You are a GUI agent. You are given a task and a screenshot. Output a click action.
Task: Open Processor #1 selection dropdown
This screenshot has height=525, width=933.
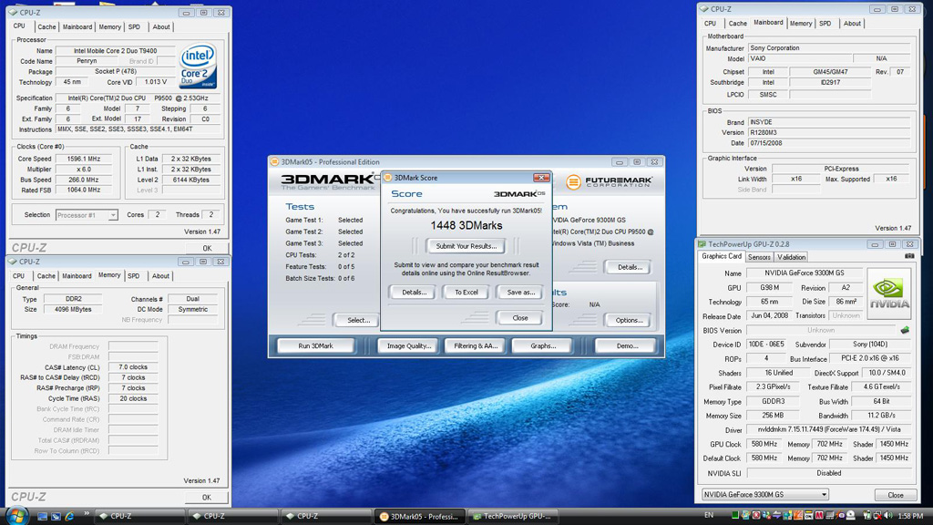coord(87,215)
